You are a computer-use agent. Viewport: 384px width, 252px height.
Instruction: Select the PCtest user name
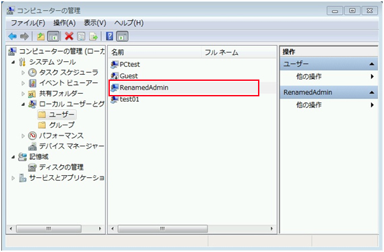pos(129,65)
